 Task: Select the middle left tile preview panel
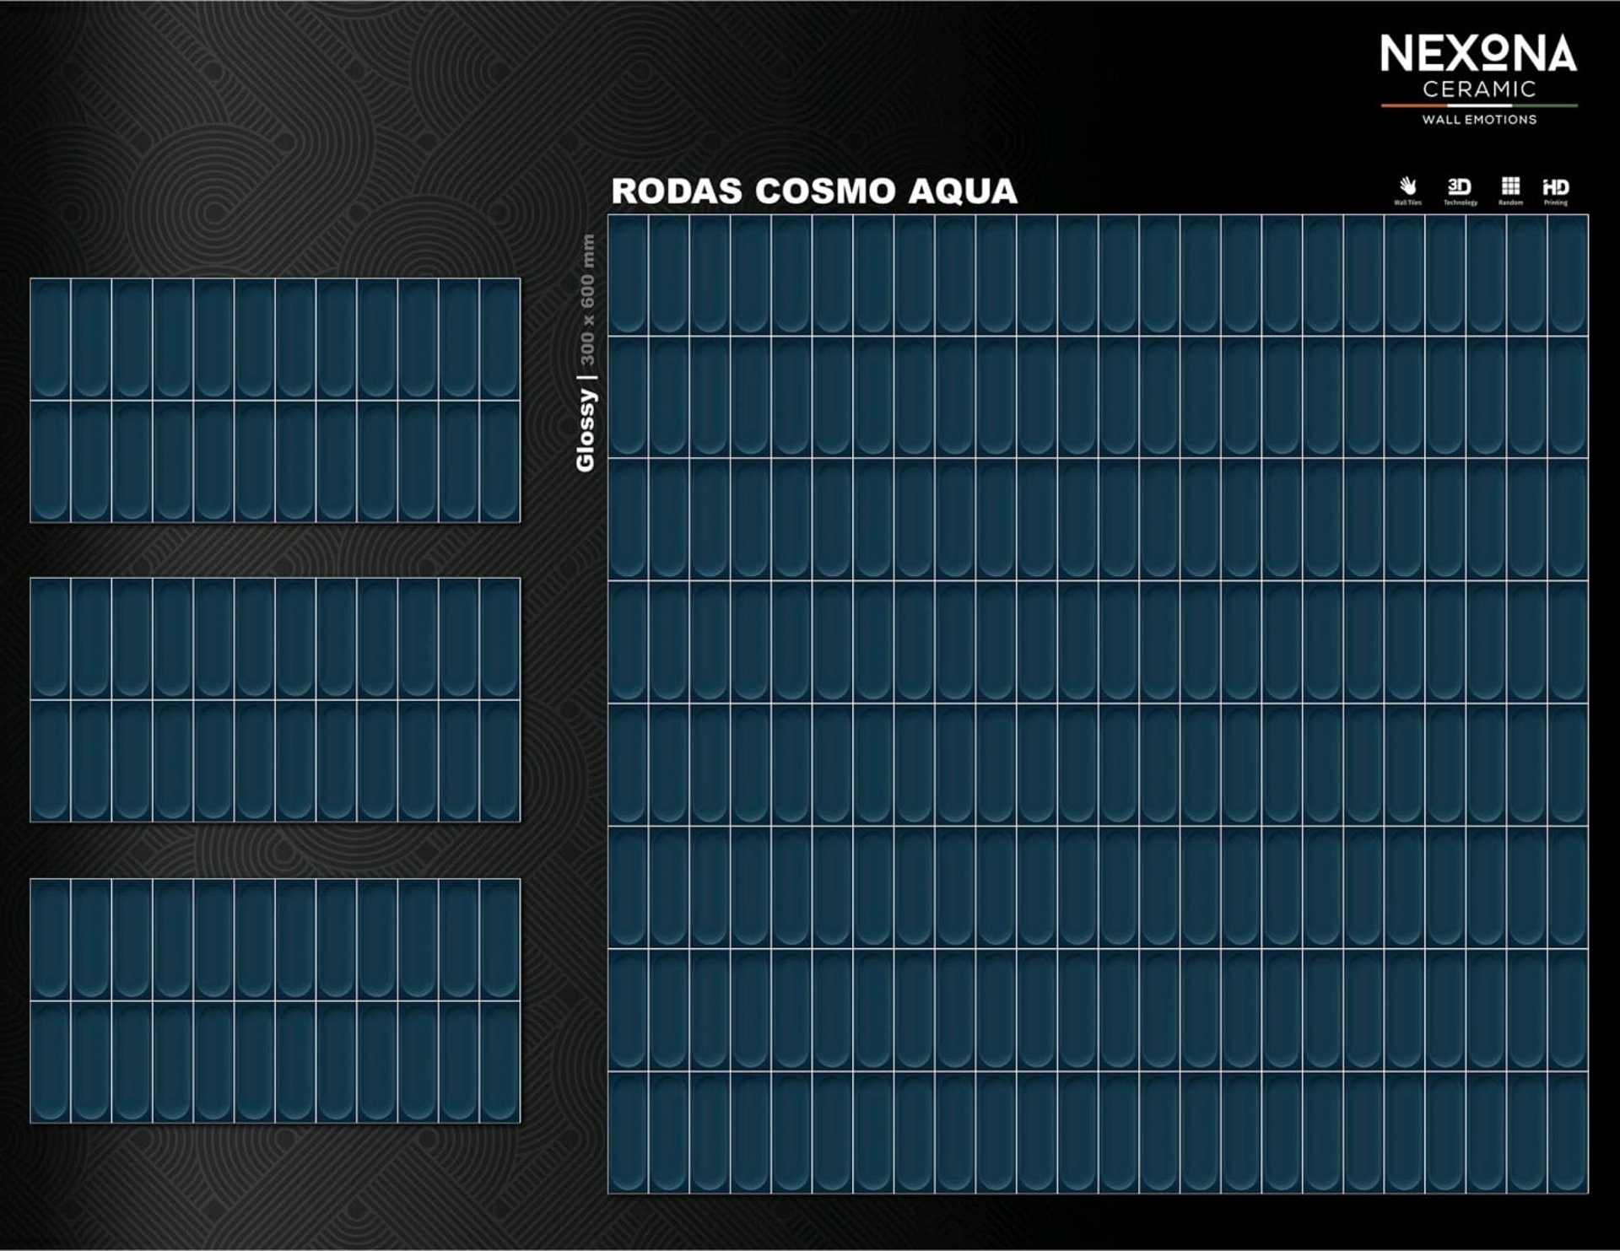275,699
